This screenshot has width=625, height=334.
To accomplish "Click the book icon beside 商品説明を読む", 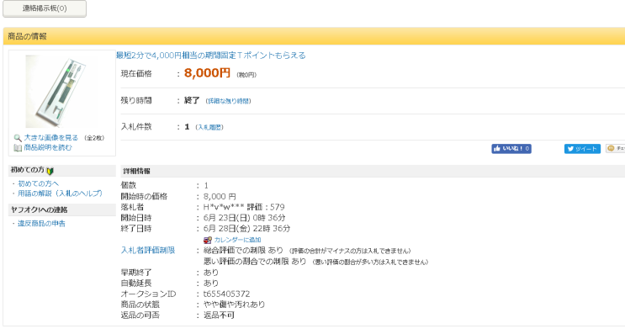I will pos(18,148).
